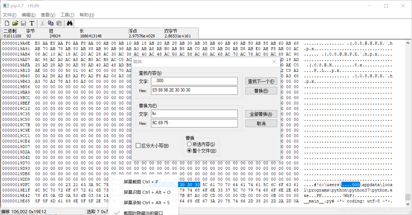This screenshot has height=215, width=412.
Task: Click the Text 'T' font icon
Action: click(x=32, y=23)
